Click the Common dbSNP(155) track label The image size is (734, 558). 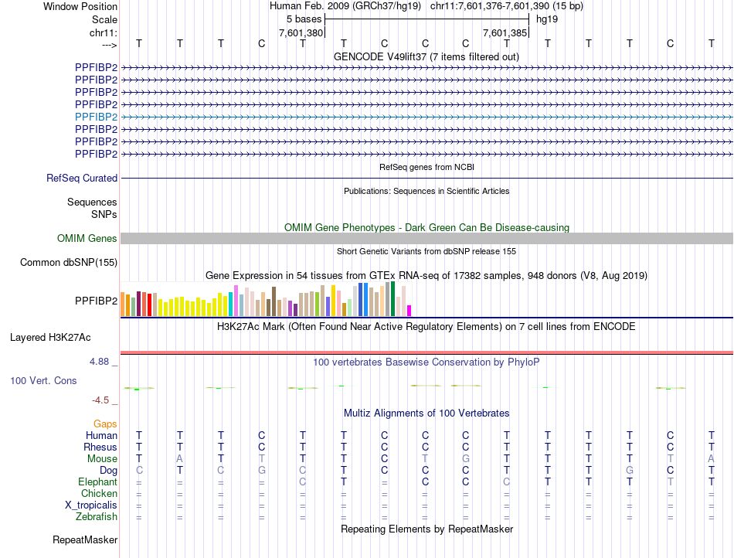[x=68, y=262]
